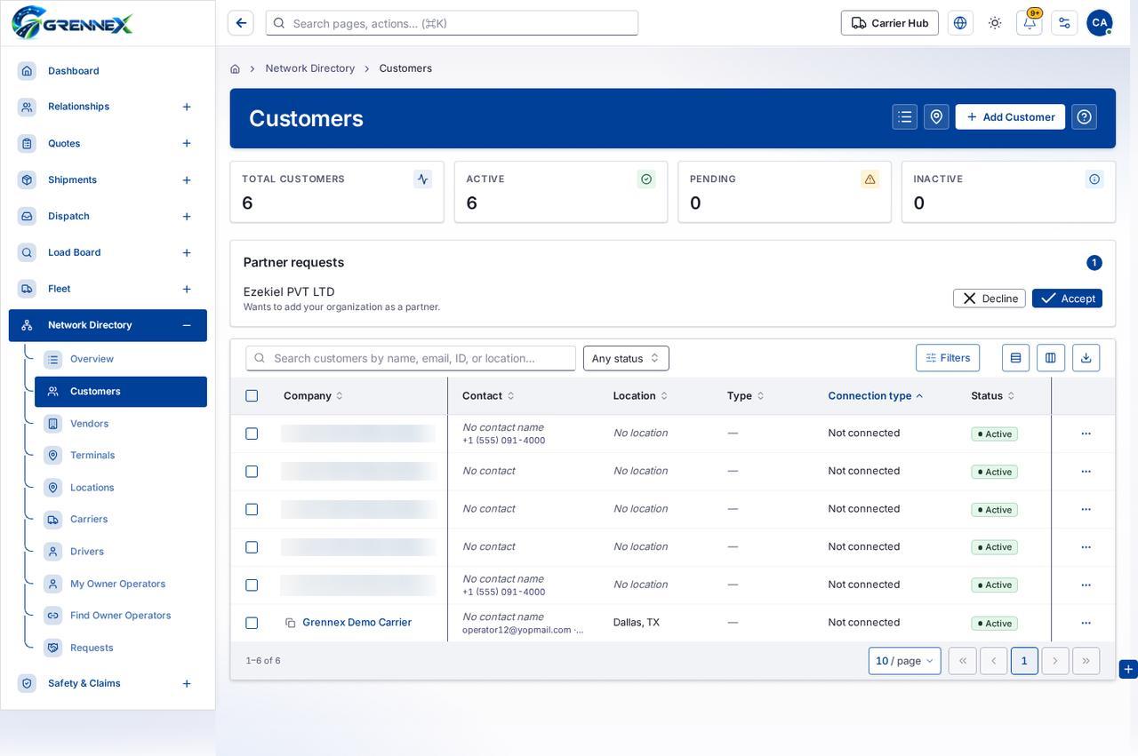Sort by the Connection type column
Screen dimensions: 1138x756
click(x=876, y=396)
